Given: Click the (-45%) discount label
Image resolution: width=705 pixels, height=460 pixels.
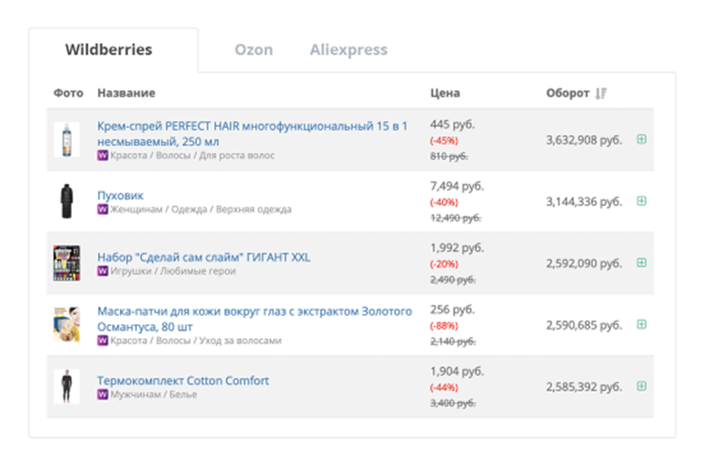Looking at the screenshot, I should (x=444, y=141).
